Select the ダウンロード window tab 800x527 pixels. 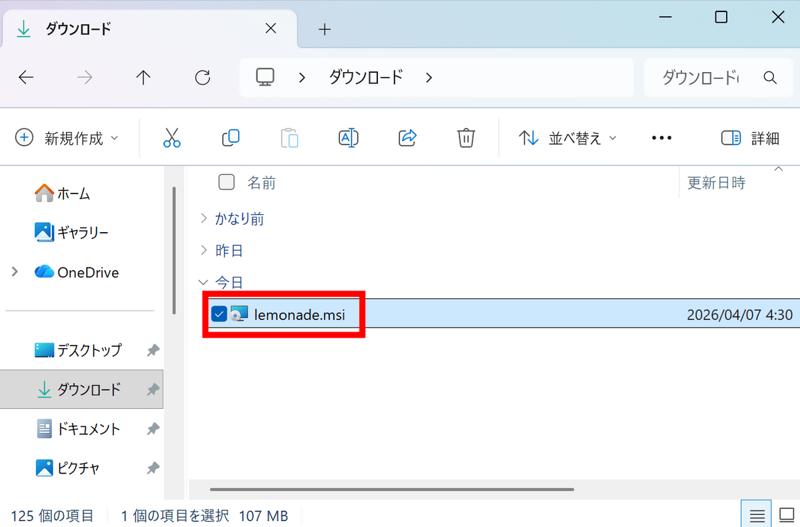148,29
